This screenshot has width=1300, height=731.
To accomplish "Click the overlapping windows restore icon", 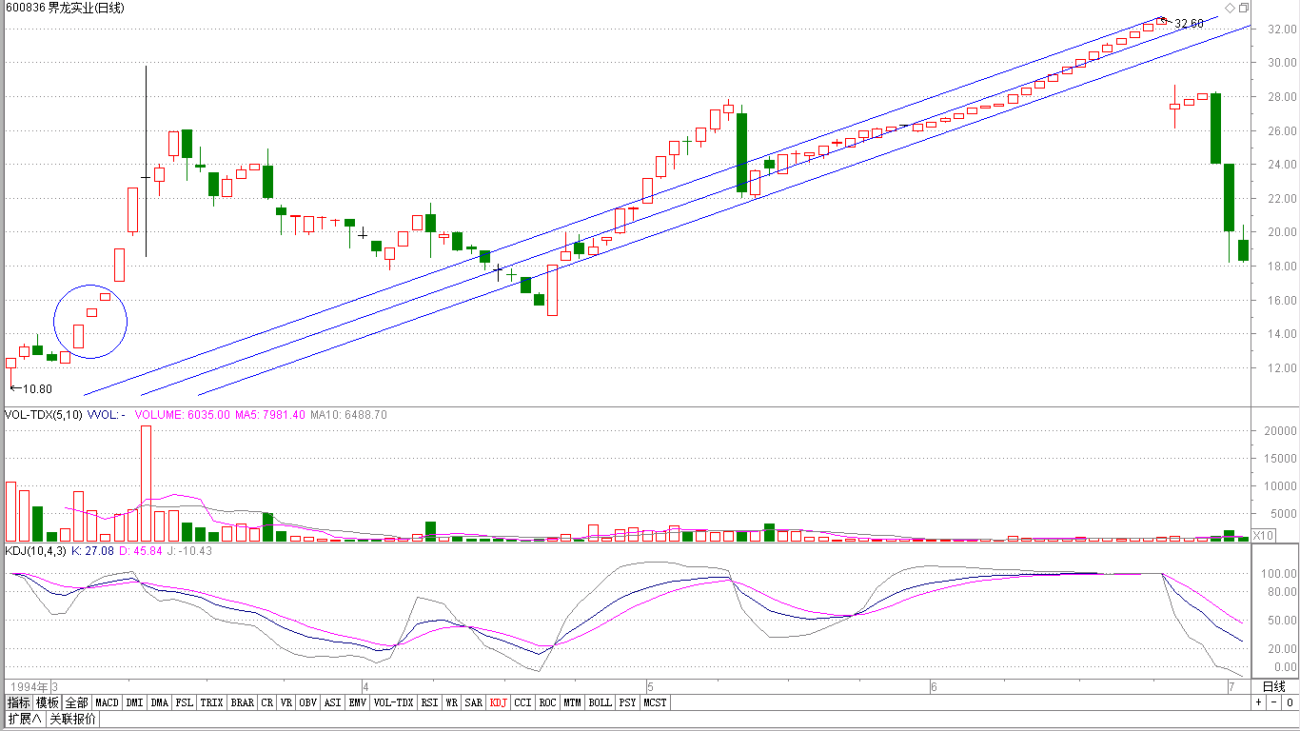I will [1243, 8].
